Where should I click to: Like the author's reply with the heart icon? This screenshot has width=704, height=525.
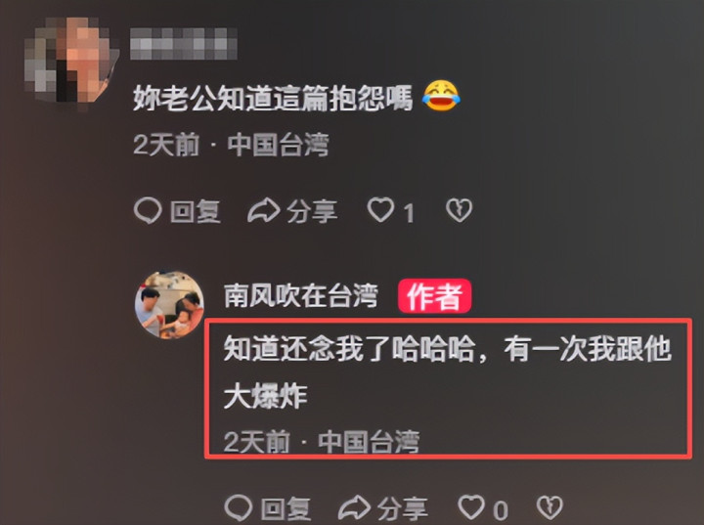[x=471, y=507]
